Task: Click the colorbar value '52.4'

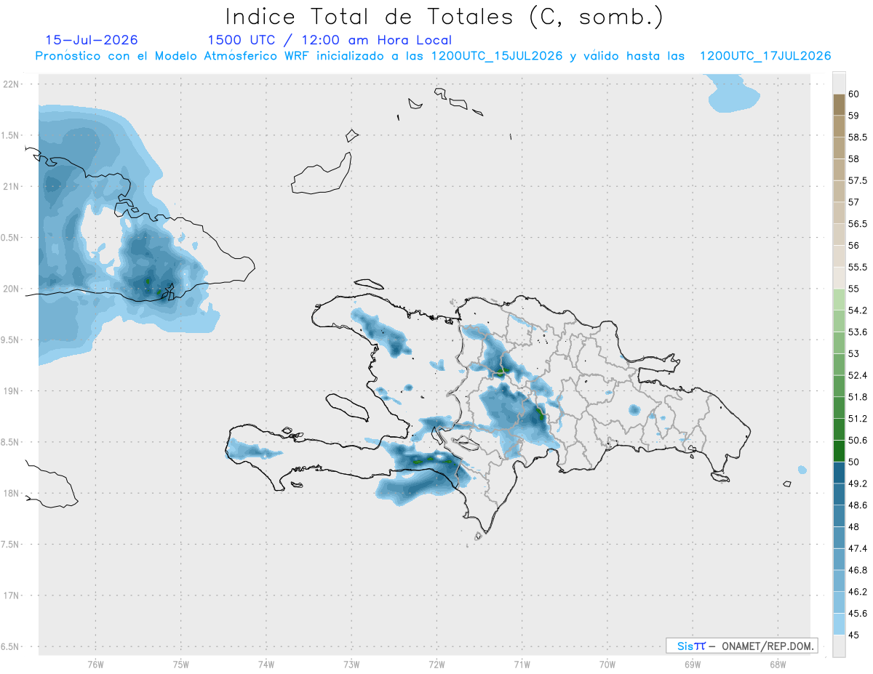Action: (x=857, y=376)
